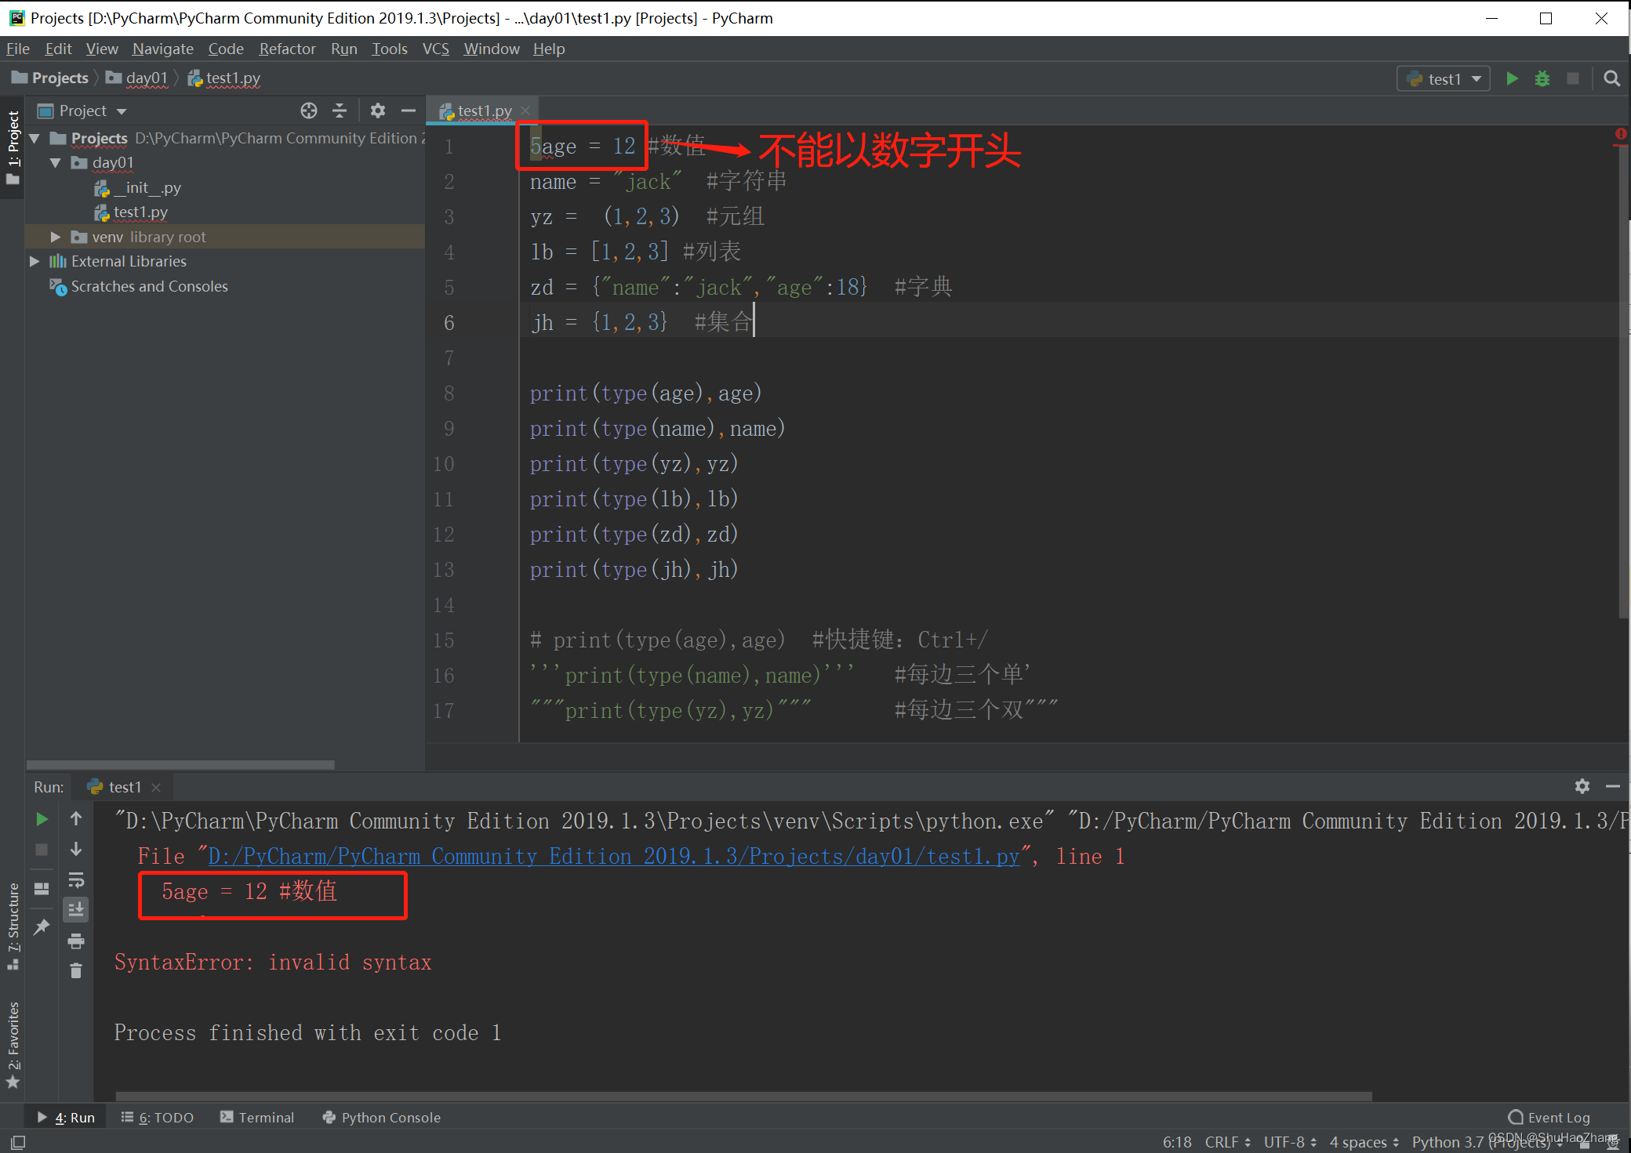Click the Run console horizontal scrollbar
Viewport: 1631px width, 1153px height.
(x=743, y=1096)
